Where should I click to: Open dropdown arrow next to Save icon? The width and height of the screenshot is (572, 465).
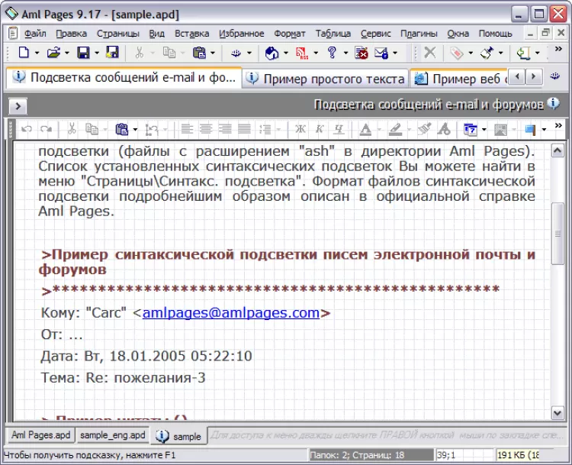point(97,53)
